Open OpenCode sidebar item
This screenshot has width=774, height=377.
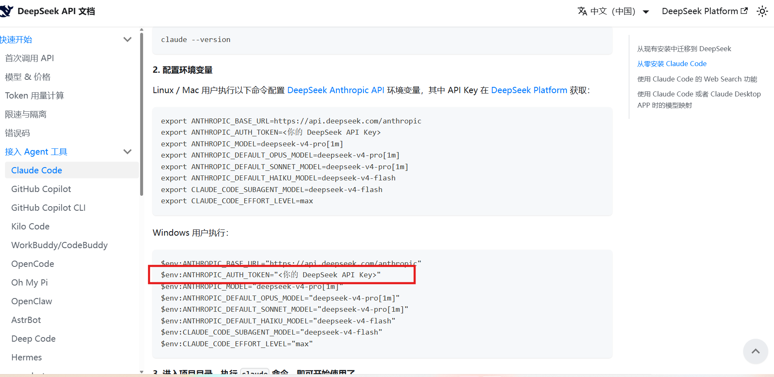click(33, 264)
